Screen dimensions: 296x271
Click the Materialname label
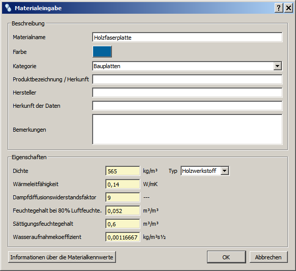tap(29, 37)
